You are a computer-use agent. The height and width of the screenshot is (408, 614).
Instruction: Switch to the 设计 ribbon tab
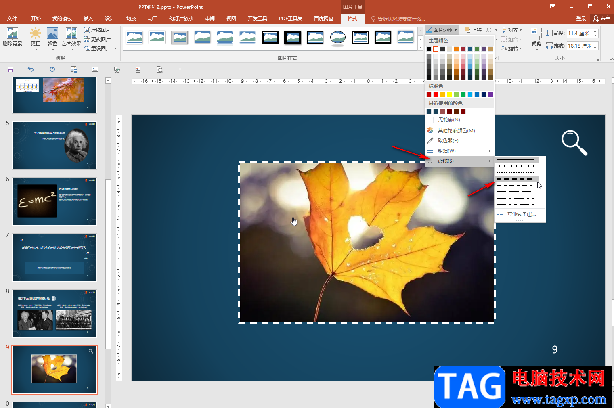(x=109, y=18)
